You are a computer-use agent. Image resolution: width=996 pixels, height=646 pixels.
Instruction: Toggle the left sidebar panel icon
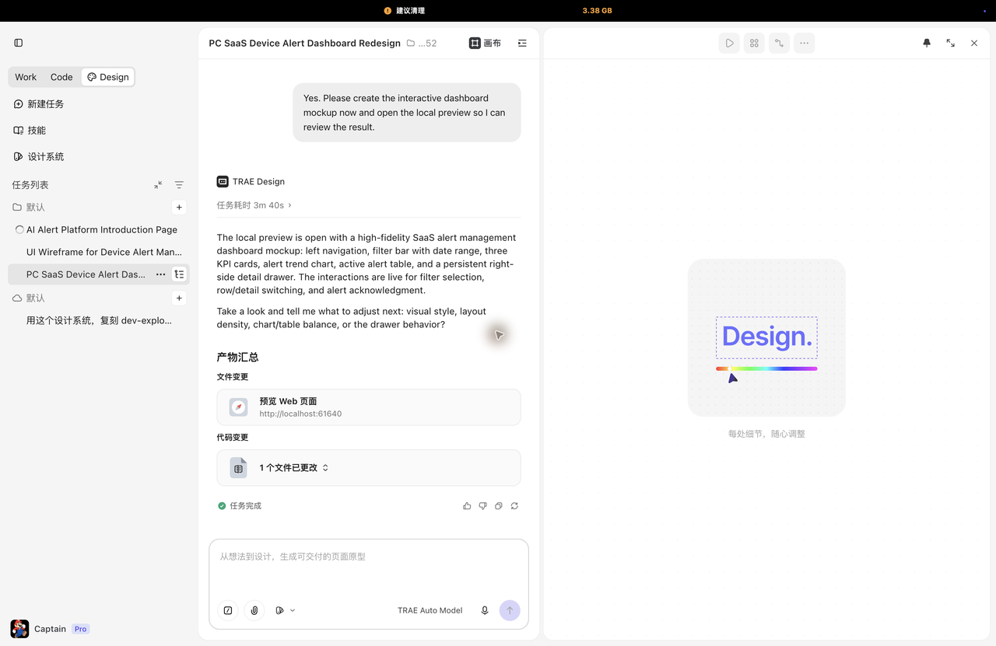(x=19, y=43)
